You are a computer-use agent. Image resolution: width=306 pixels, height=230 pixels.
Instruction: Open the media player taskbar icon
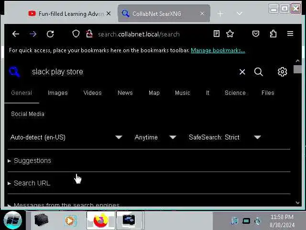coord(71,220)
